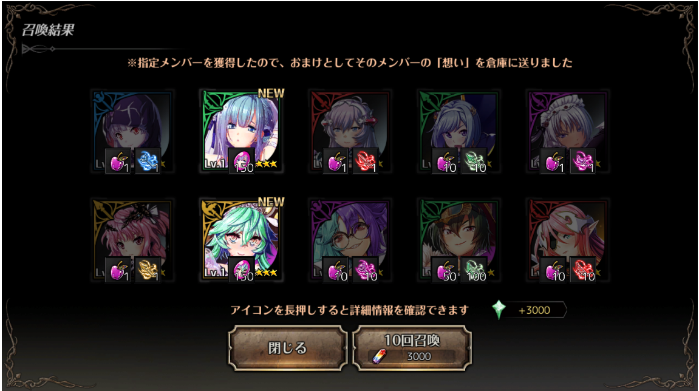Screen dimensions: 699x391
Task: Open the eyepatch pink-haired red-frame character
Action: [x=567, y=240]
